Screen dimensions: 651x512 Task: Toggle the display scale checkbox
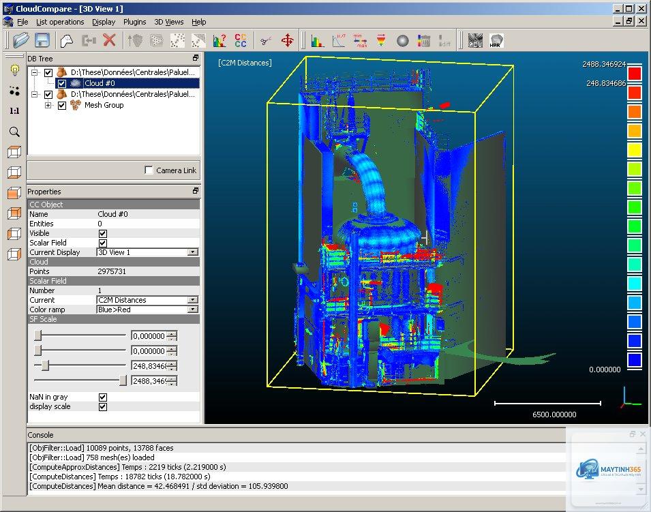point(103,407)
